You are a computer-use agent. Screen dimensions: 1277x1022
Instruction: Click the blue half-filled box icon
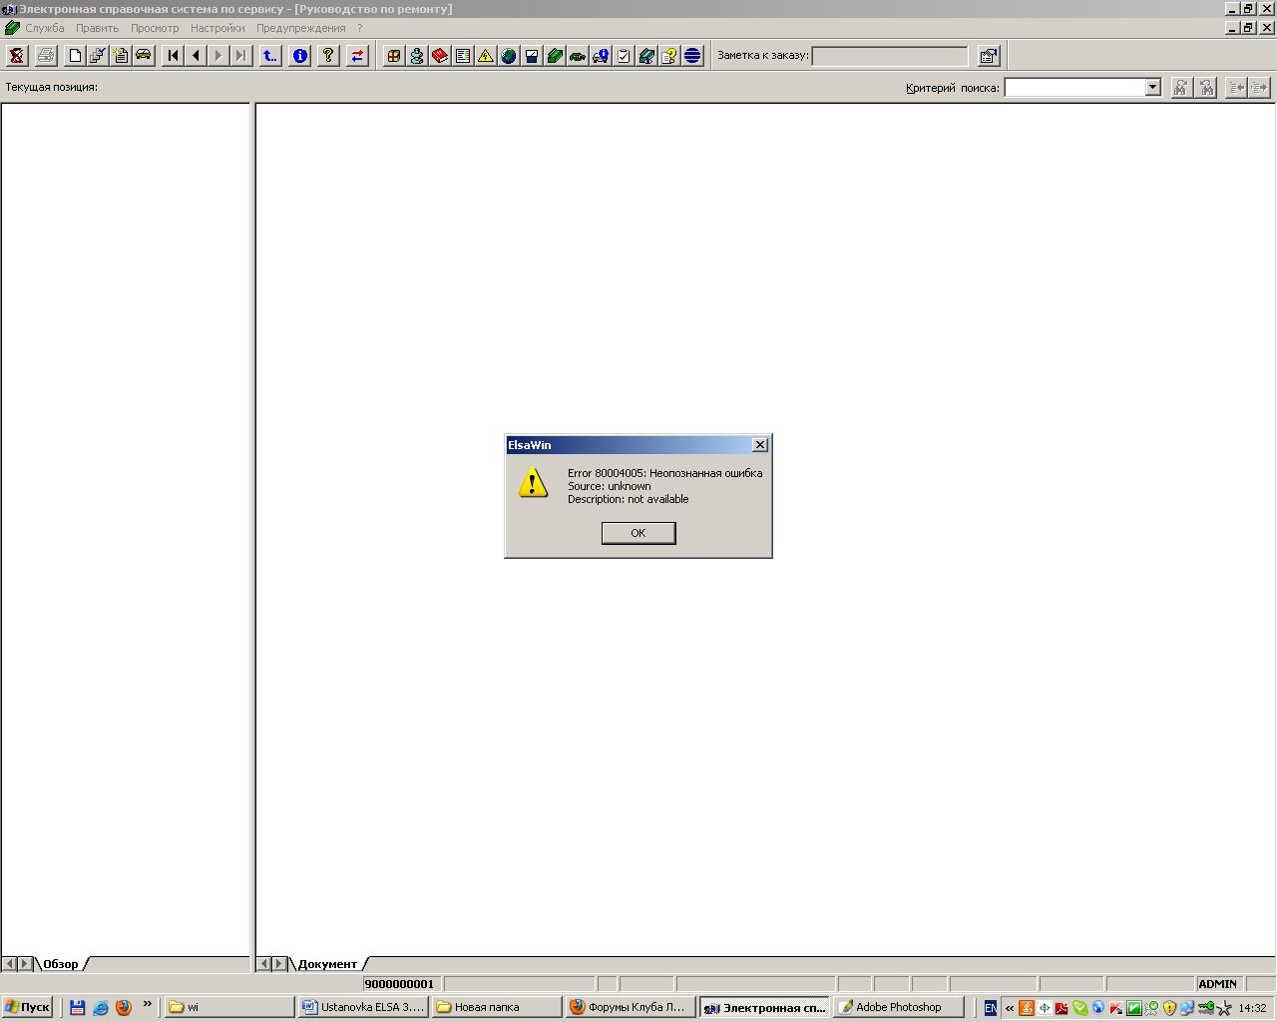(532, 56)
